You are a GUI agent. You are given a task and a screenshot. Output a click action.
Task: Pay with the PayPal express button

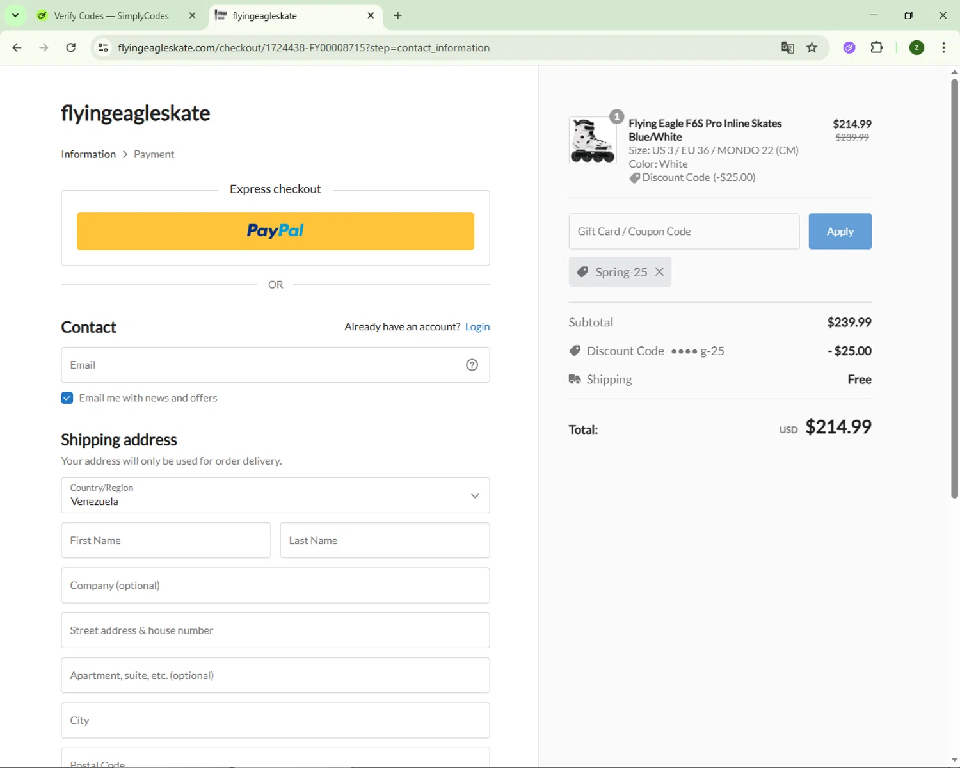tap(275, 231)
